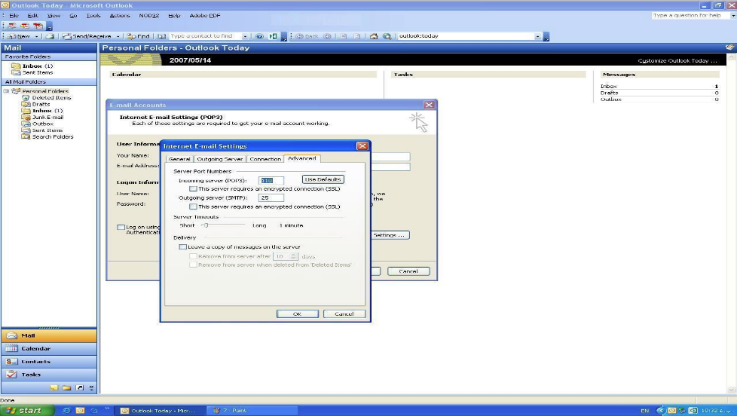Click the incoming server POP3 port field

click(271, 181)
